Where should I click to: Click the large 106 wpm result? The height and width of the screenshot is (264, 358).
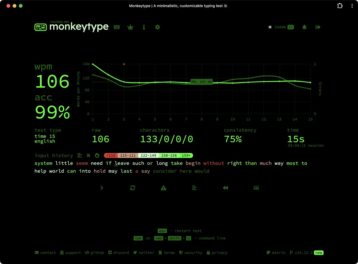(53, 82)
